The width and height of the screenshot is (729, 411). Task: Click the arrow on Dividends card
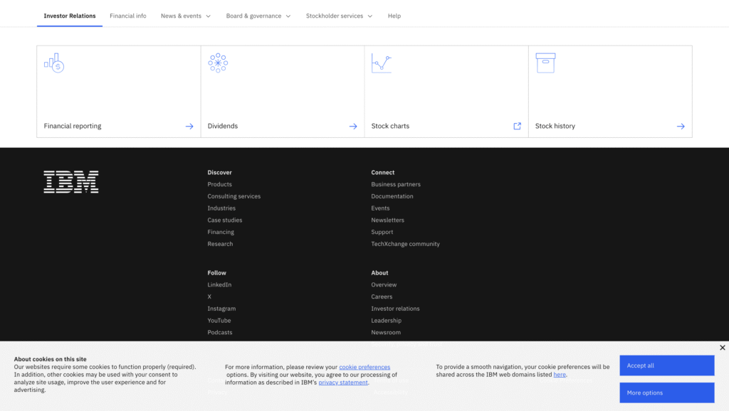[x=353, y=127]
